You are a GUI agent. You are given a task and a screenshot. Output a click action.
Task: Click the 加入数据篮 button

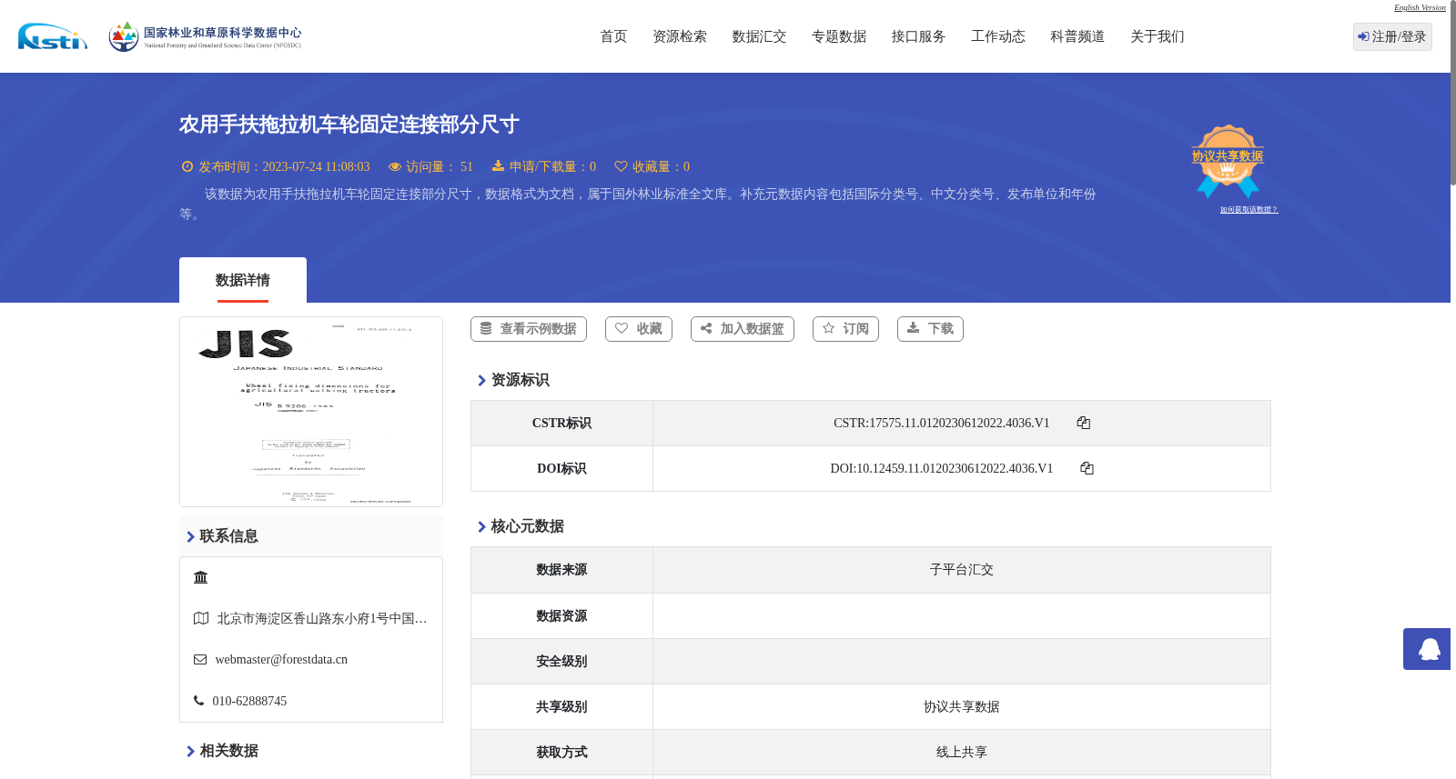(x=743, y=329)
